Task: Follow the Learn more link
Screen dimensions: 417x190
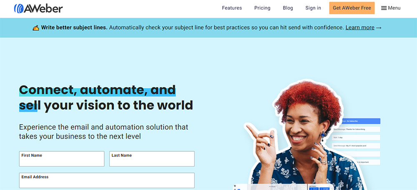Action: point(360,27)
